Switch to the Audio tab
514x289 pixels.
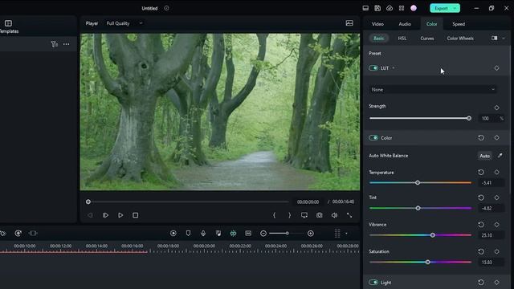[405, 24]
